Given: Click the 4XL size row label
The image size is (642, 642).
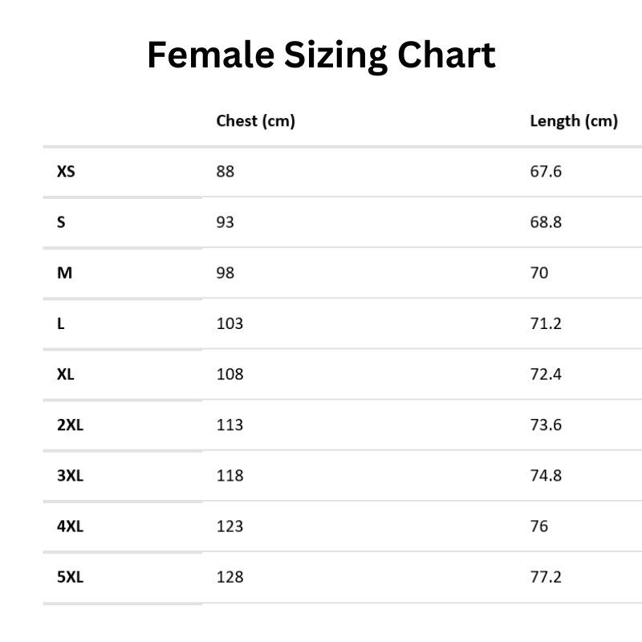Looking at the screenshot, I should coord(70,526).
